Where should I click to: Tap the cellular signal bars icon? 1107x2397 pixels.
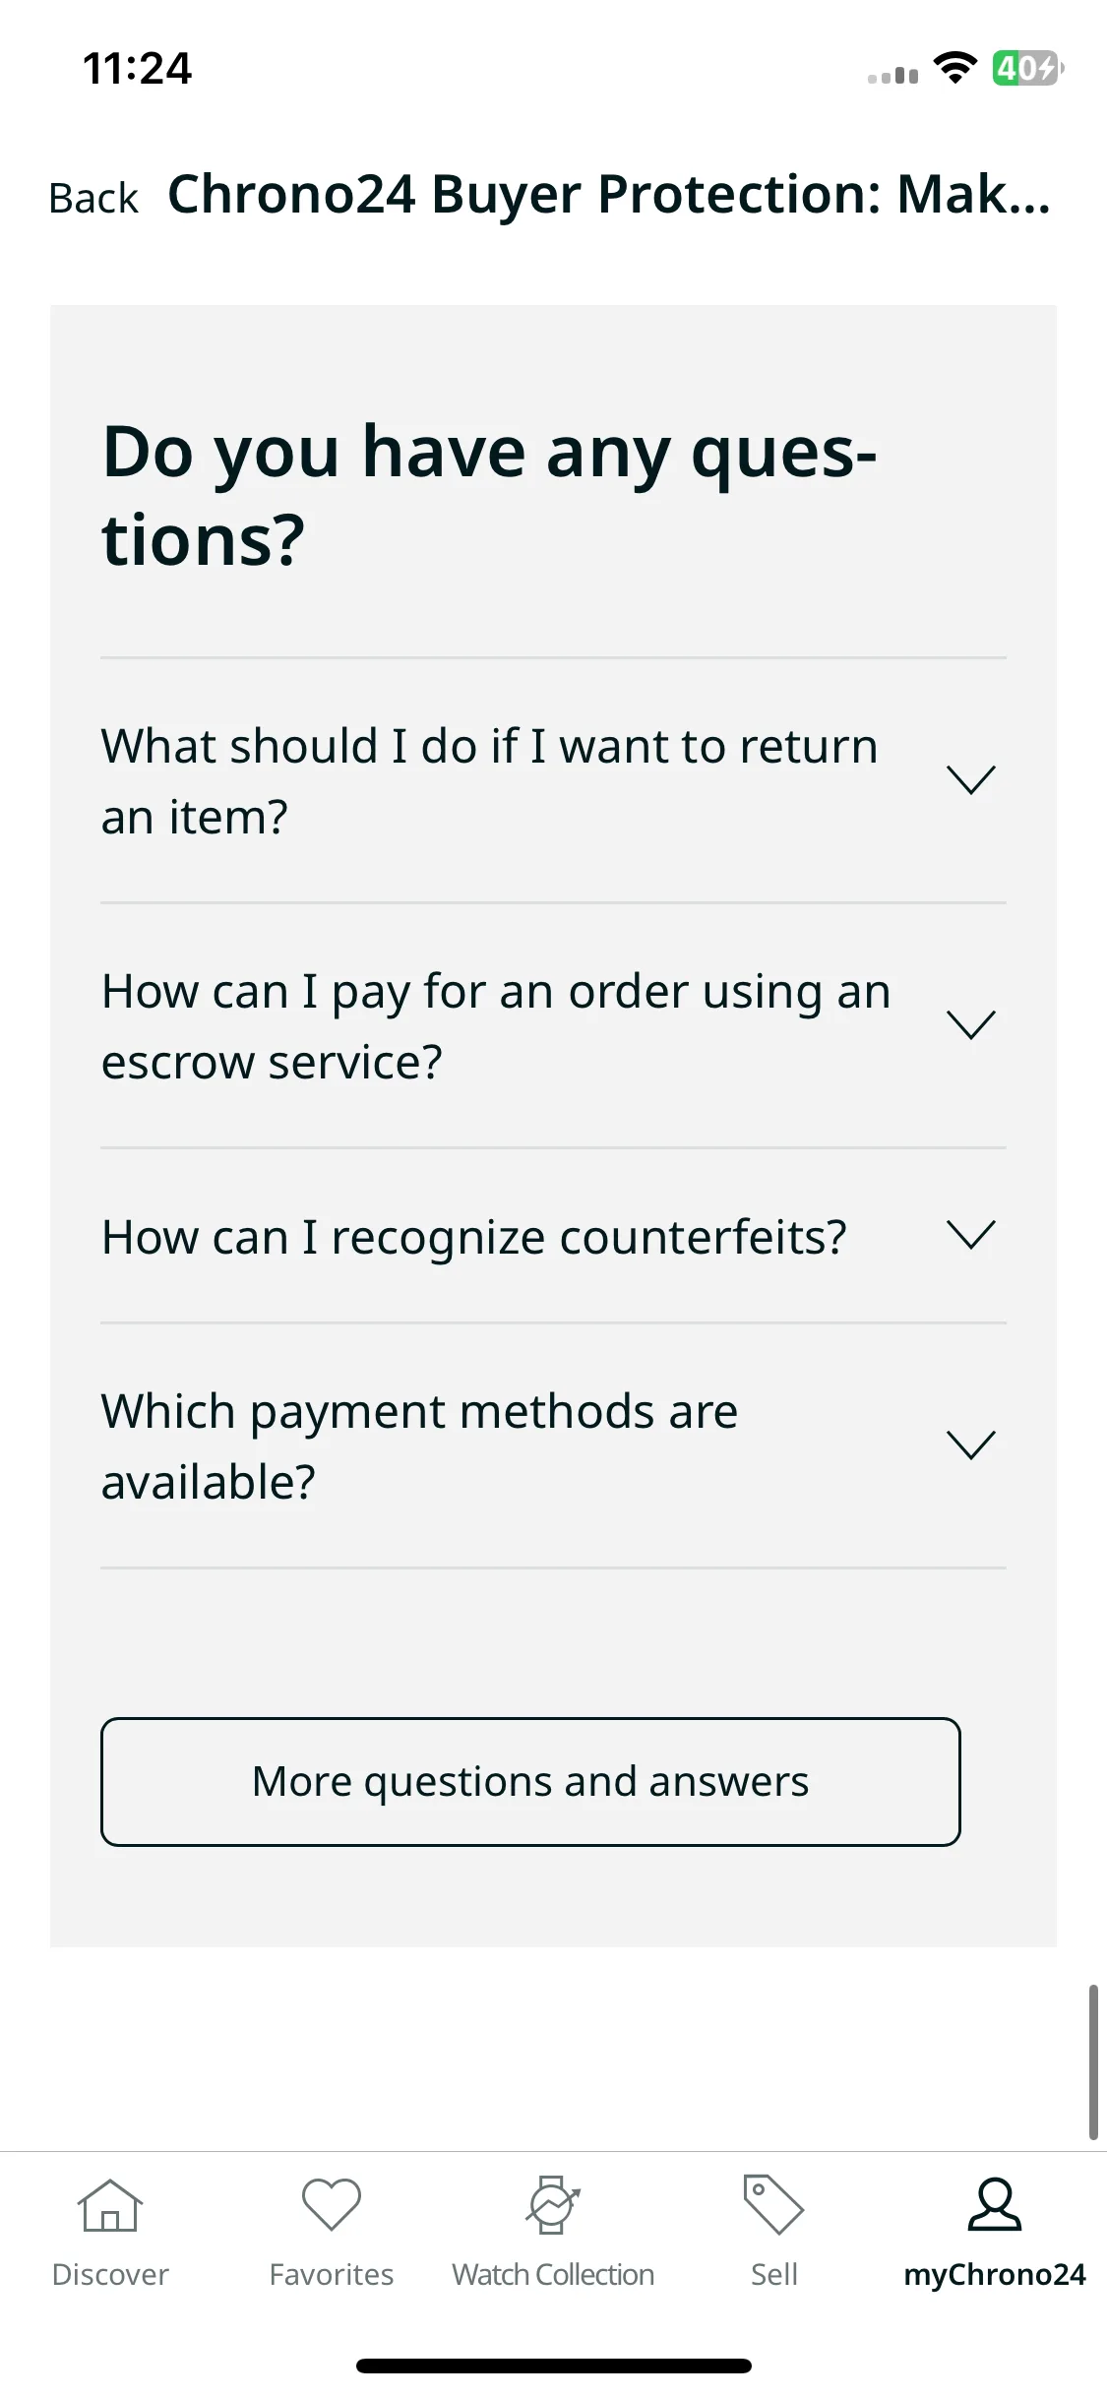click(892, 74)
